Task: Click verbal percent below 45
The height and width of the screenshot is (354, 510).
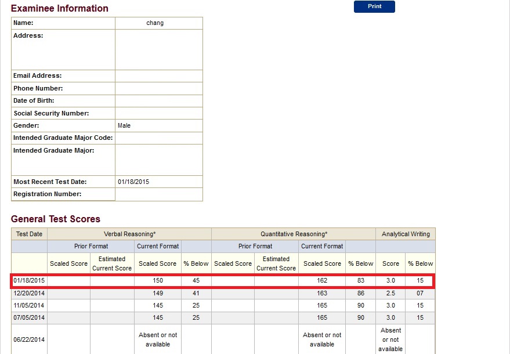Action: pos(196,280)
